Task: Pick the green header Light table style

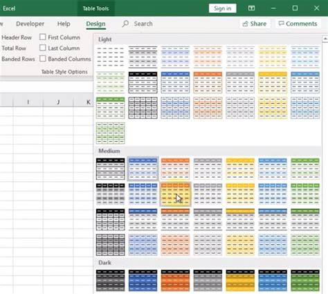Action: pos(111,108)
